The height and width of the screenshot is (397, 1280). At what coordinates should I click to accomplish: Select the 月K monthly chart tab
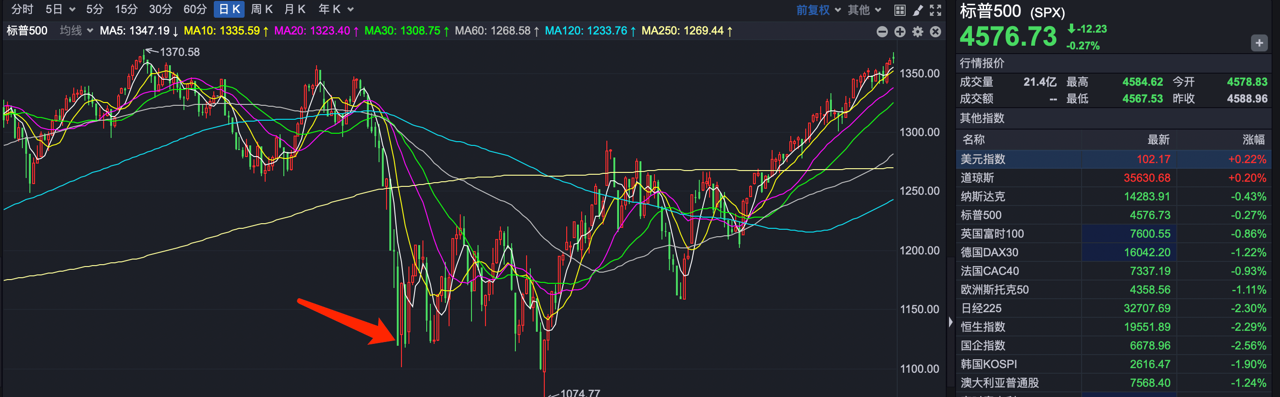click(295, 9)
